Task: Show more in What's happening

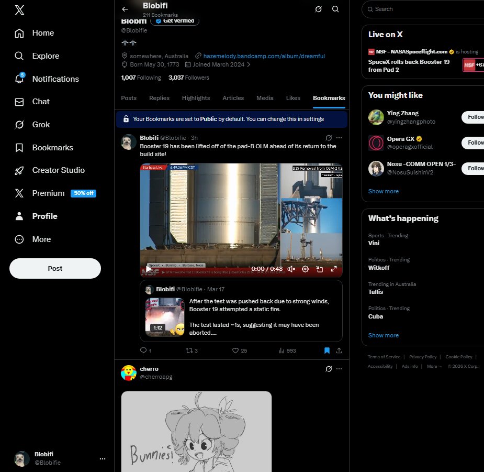Action: tap(384, 335)
